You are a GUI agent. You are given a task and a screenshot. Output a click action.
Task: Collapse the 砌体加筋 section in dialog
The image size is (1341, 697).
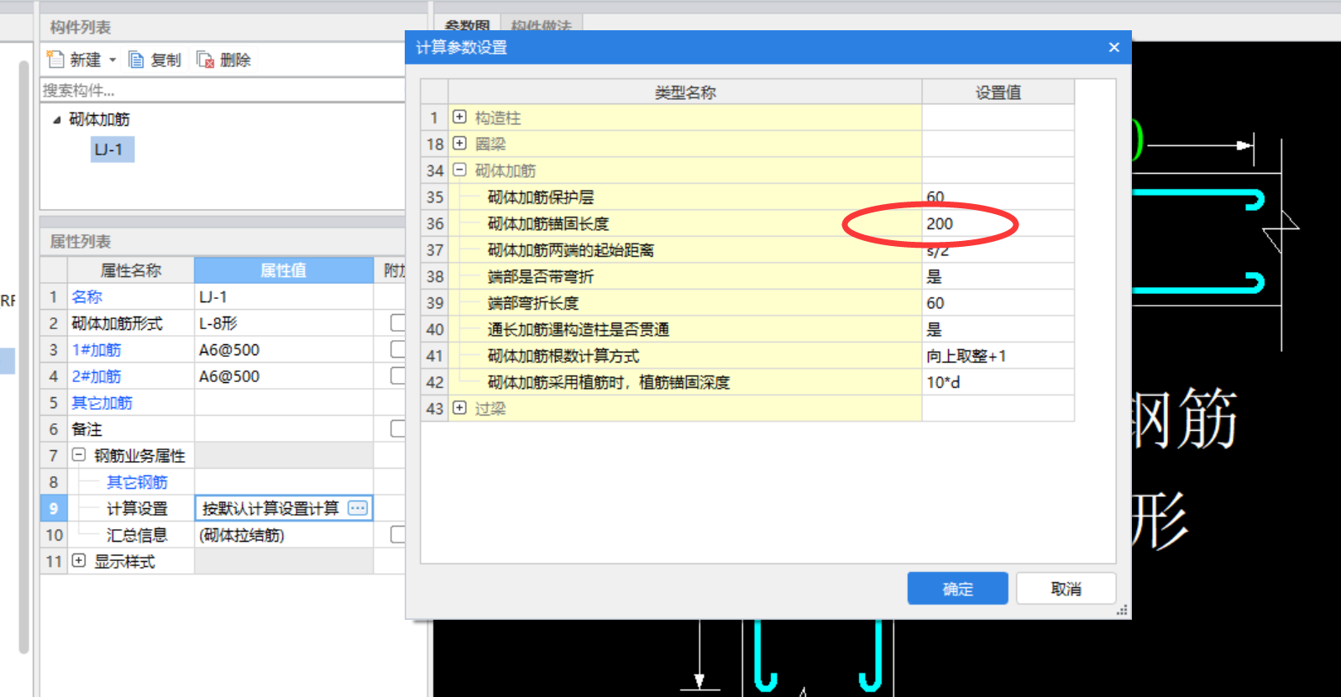(459, 170)
